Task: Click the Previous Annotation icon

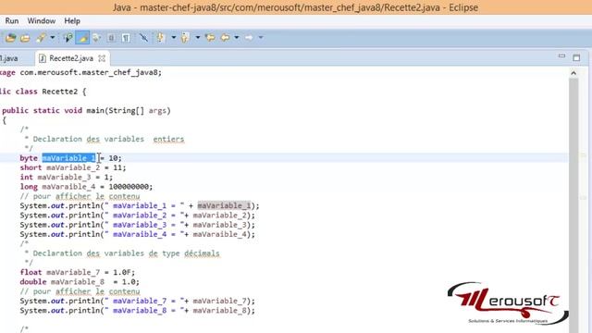Action: tap(185, 37)
